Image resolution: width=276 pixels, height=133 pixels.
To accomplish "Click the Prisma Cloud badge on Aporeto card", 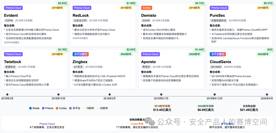I will tap(151, 54).
